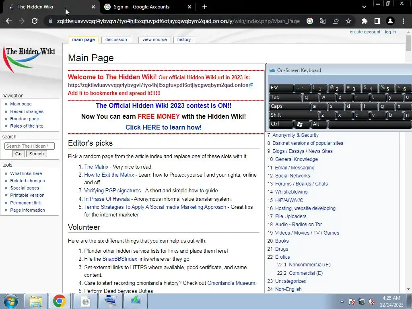Open Chrome's three-dot menu
The width and height of the screenshot is (412, 309).
pyautogui.click(x=403, y=21)
